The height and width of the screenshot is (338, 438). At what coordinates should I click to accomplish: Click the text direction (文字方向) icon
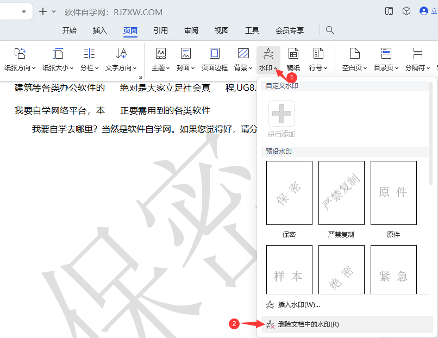(x=121, y=53)
